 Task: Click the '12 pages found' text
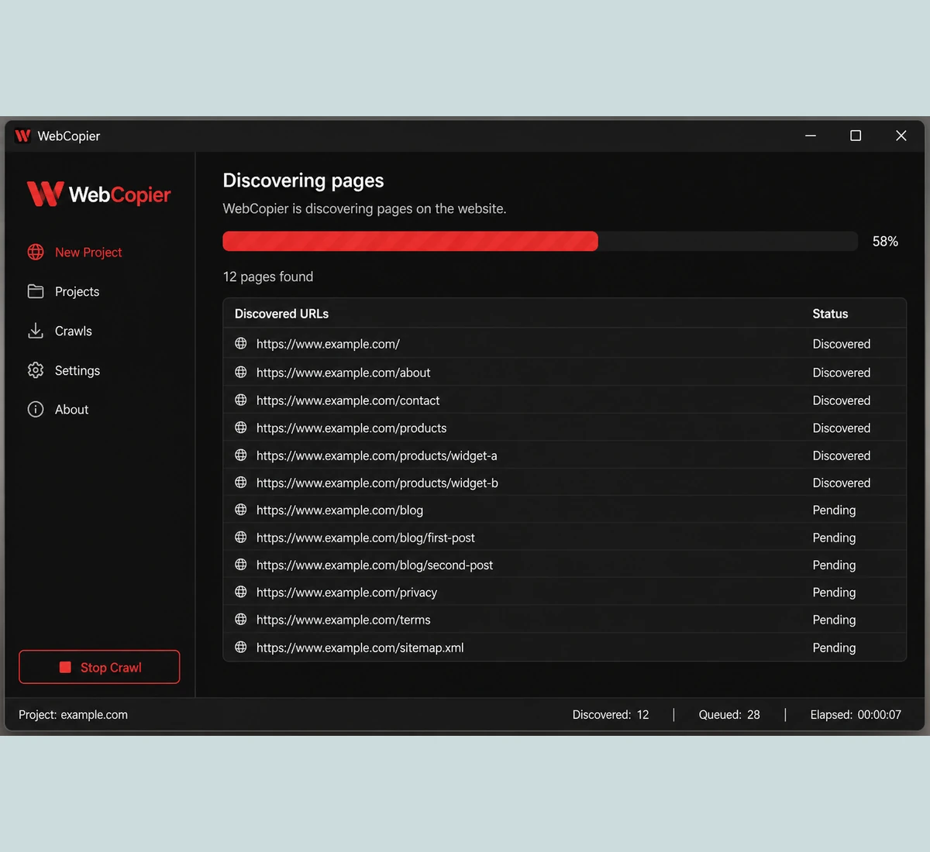click(268, 277)
